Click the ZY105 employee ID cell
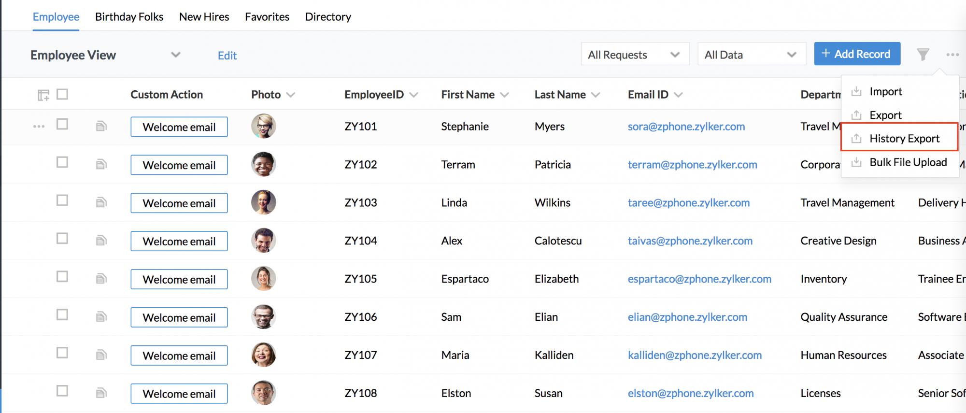 [361, 279]
